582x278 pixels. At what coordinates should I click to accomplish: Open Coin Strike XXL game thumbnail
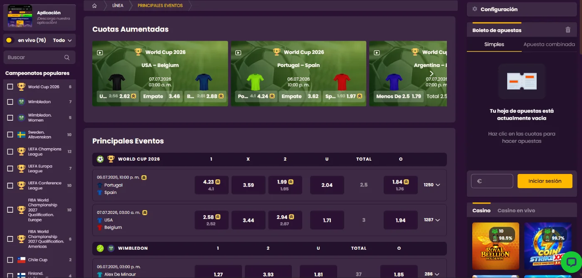[547, 246]
